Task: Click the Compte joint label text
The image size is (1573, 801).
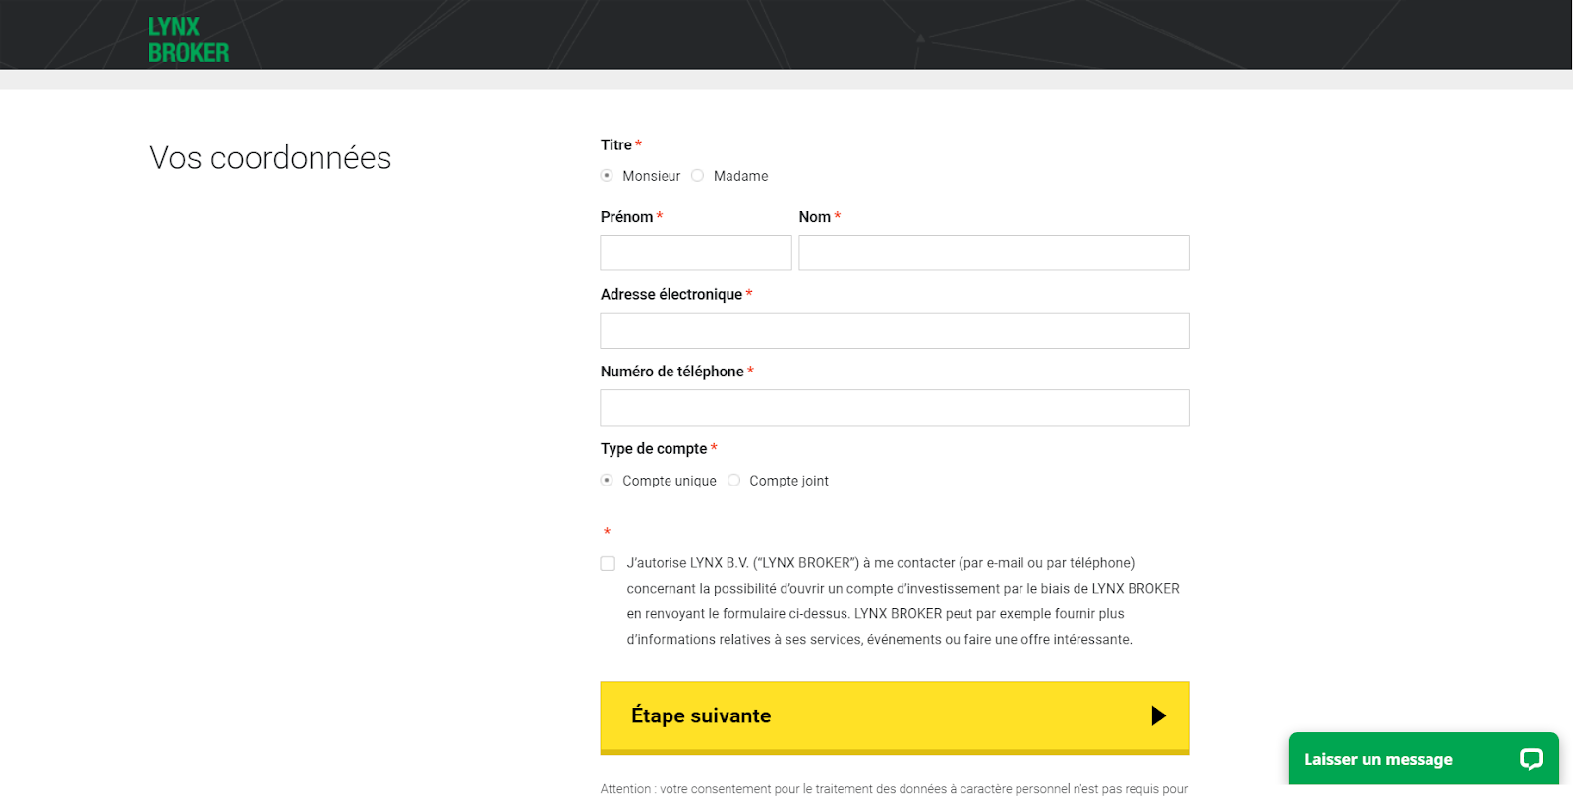Action: click(x=789, y=481)
